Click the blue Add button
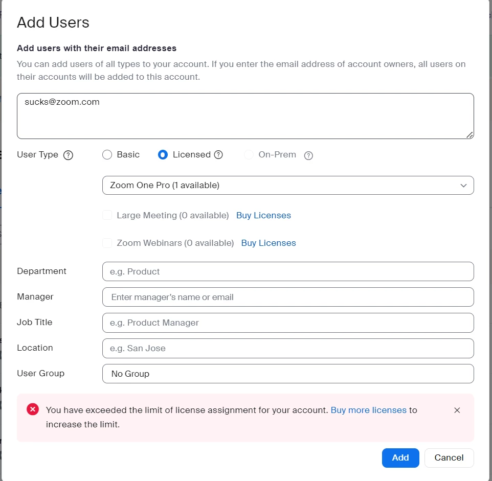492x481 pixels. (x=400, y=458)
